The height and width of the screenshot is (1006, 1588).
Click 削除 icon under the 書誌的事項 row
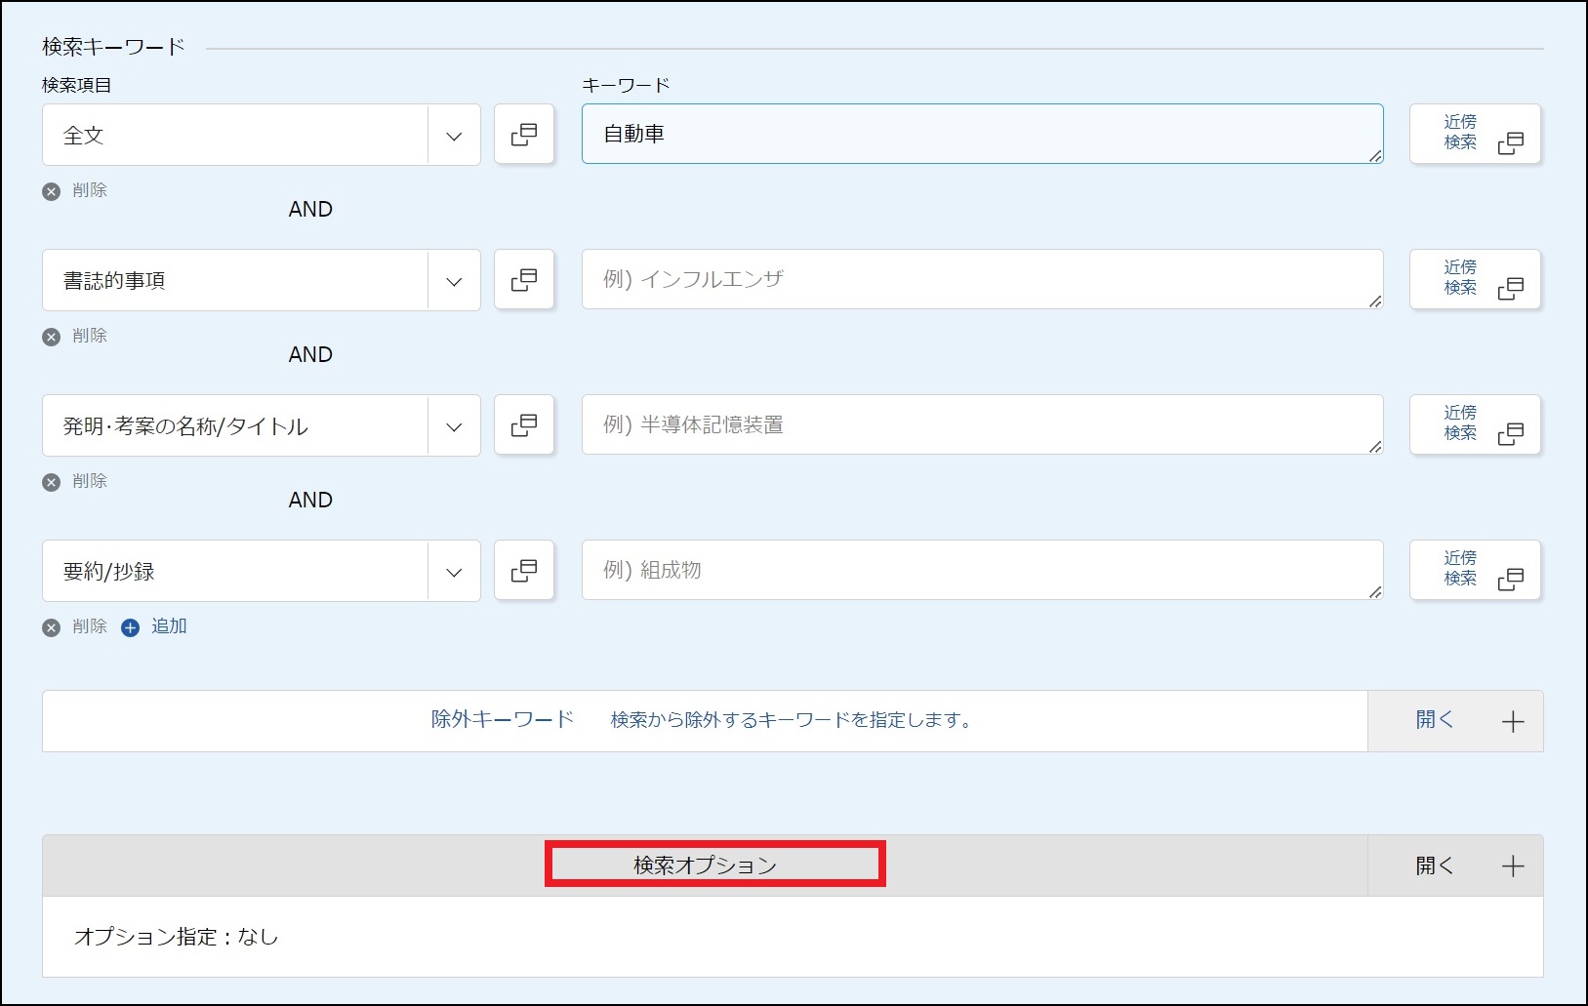[52, 337]
